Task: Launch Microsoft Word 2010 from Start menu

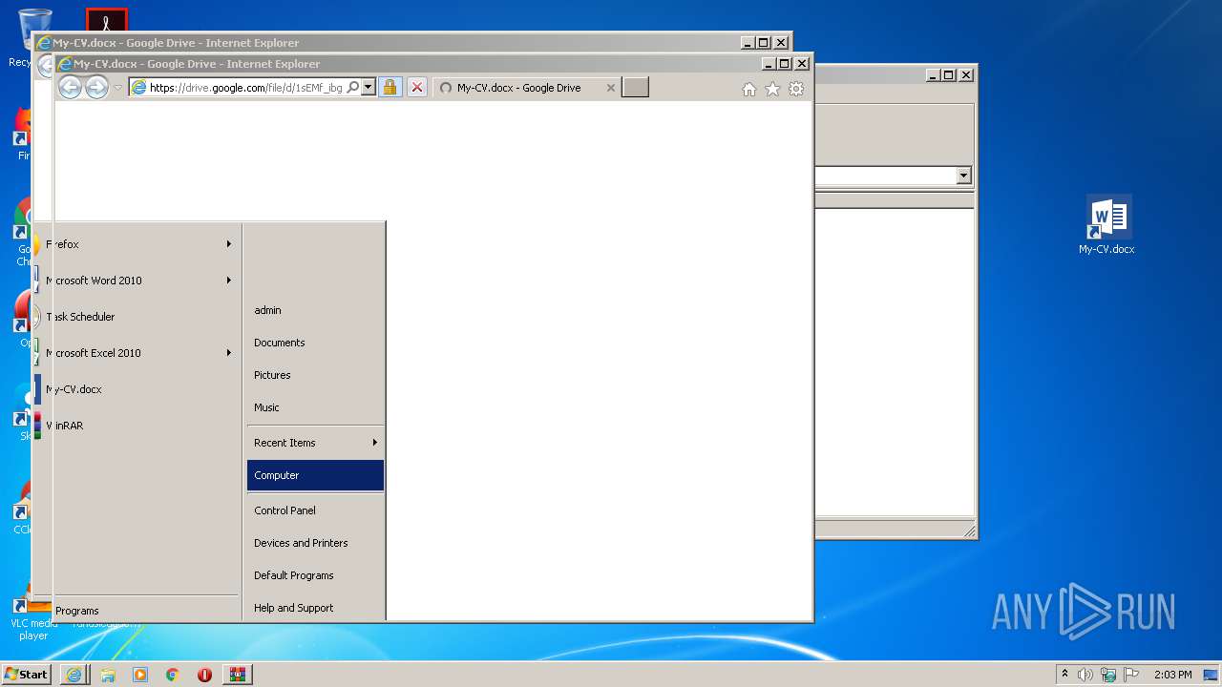Action: tap(137, 281)
